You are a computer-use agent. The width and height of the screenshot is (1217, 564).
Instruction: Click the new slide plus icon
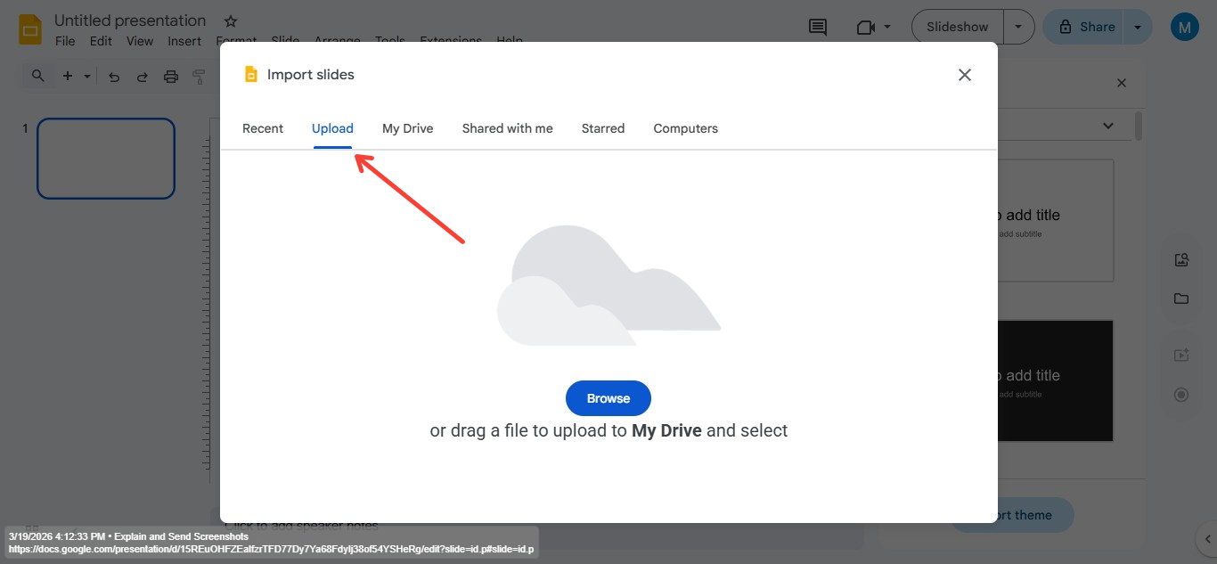click(x=68, y=77)
